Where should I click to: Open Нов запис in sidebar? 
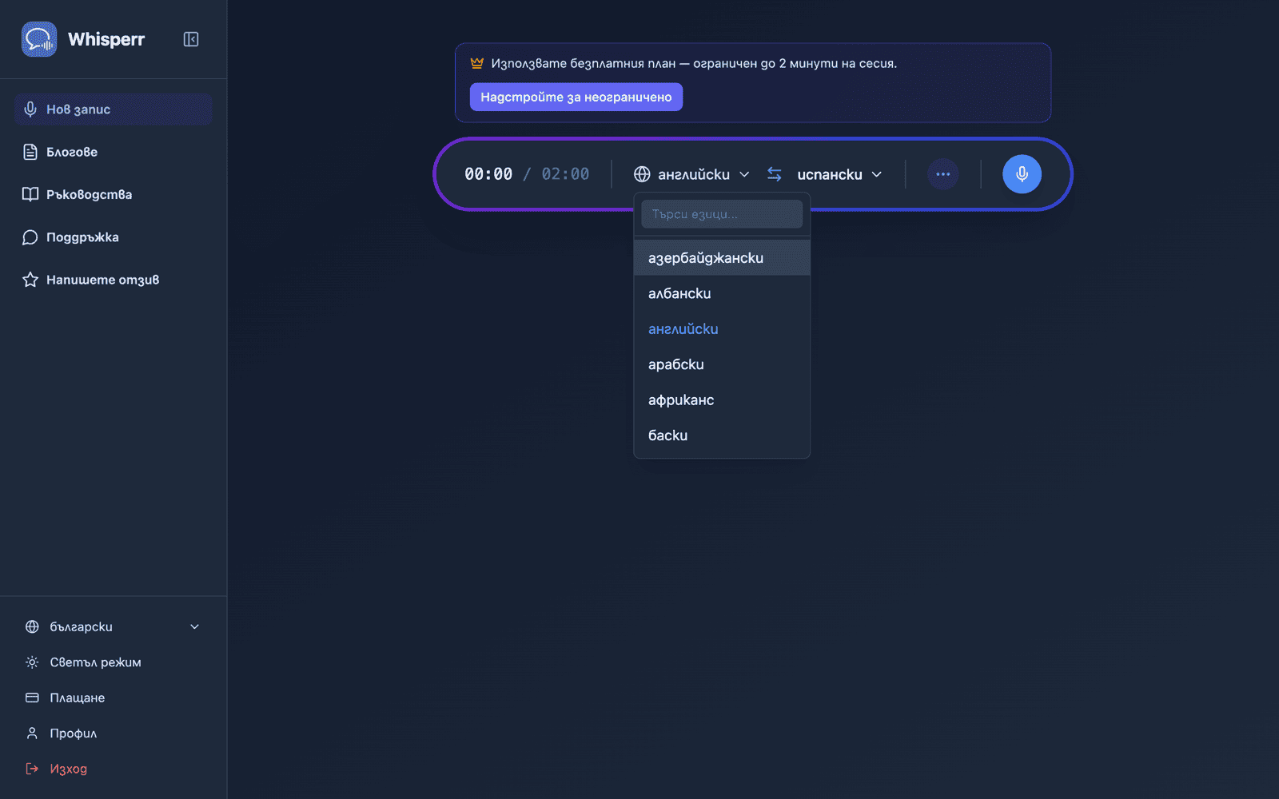coord(114,109)
